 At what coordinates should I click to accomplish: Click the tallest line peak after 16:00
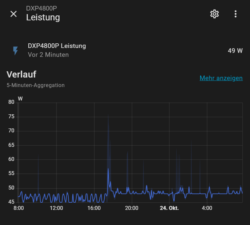(108, 169)
